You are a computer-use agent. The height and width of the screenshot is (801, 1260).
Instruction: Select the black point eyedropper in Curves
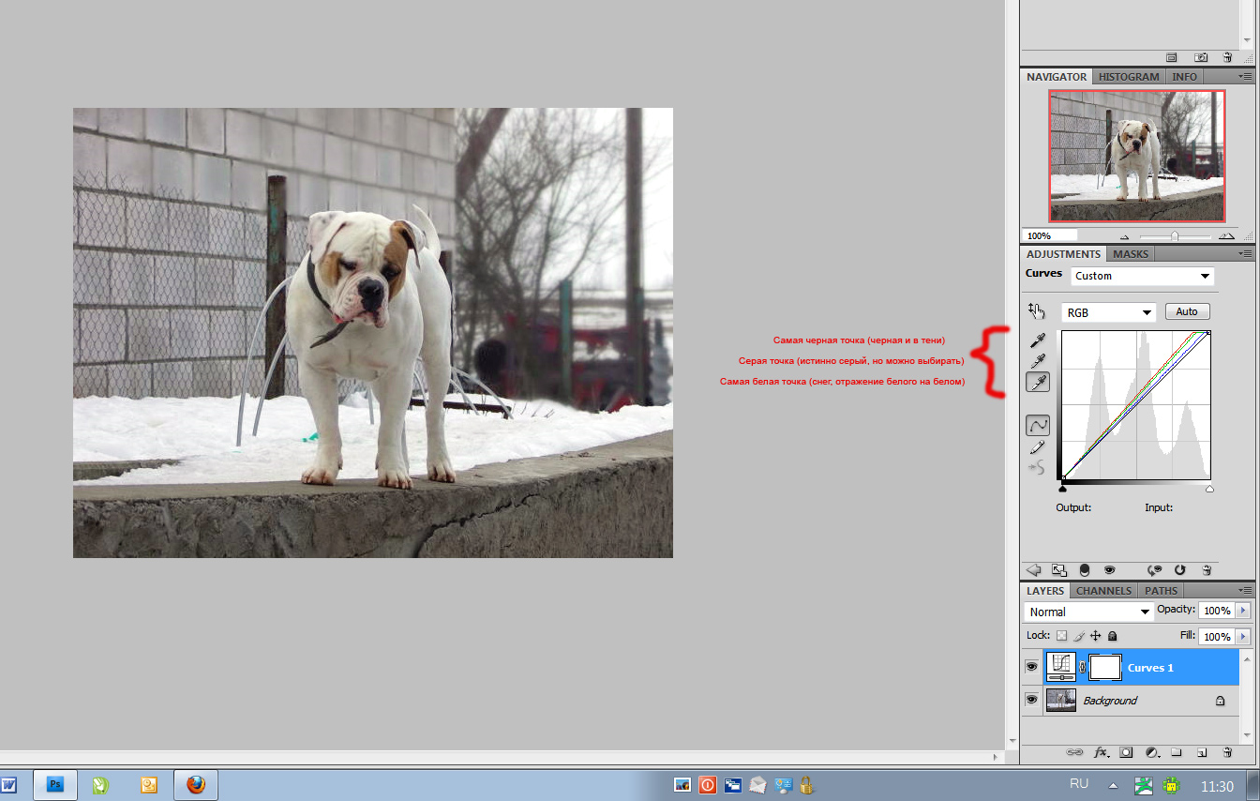coord(1037,340)
